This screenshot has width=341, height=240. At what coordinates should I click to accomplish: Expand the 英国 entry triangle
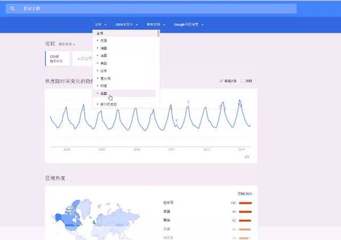point(98,92)
